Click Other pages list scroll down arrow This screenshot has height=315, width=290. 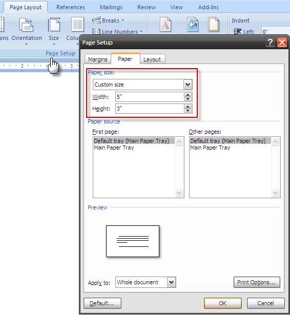[x=275, y=193]
